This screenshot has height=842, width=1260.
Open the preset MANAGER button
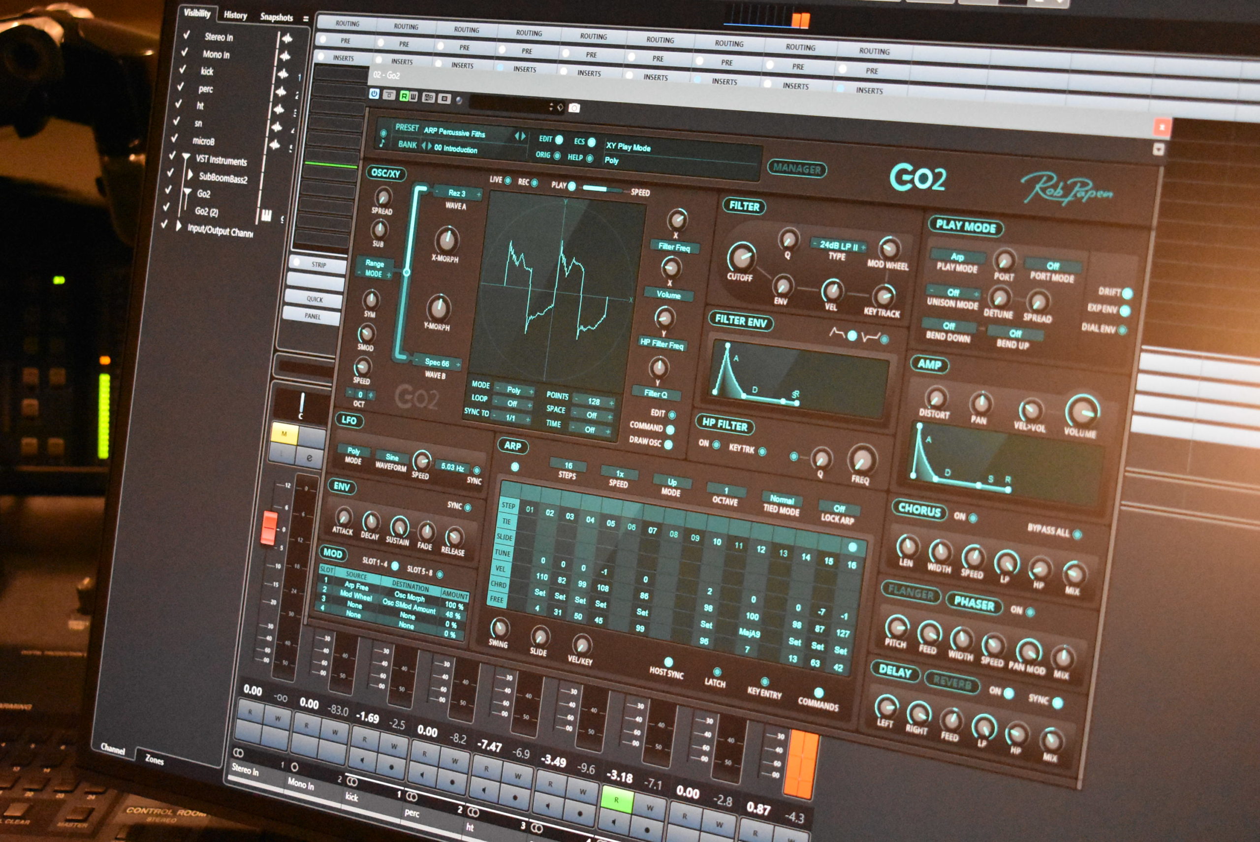coord(797,169)
